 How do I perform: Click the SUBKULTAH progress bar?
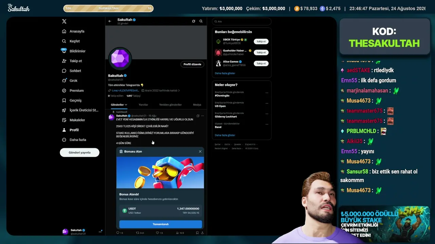click(108, 8)
